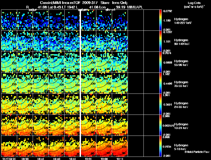Select the 5-13 keV panel at 19:06

coord(104,146)
